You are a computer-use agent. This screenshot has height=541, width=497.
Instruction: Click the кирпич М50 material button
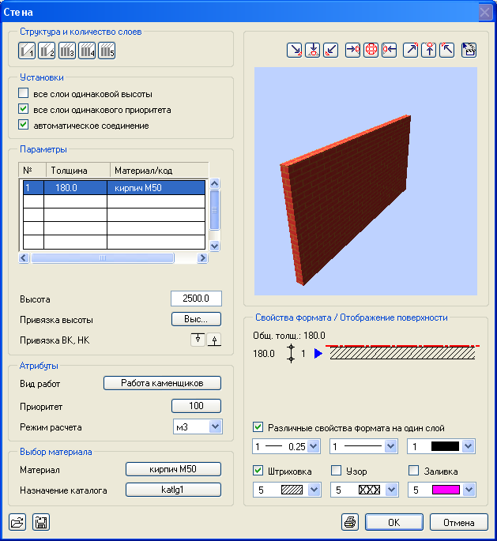pyautogui.click(x=173, y=469)
